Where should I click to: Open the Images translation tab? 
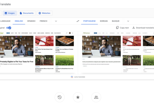10,13
